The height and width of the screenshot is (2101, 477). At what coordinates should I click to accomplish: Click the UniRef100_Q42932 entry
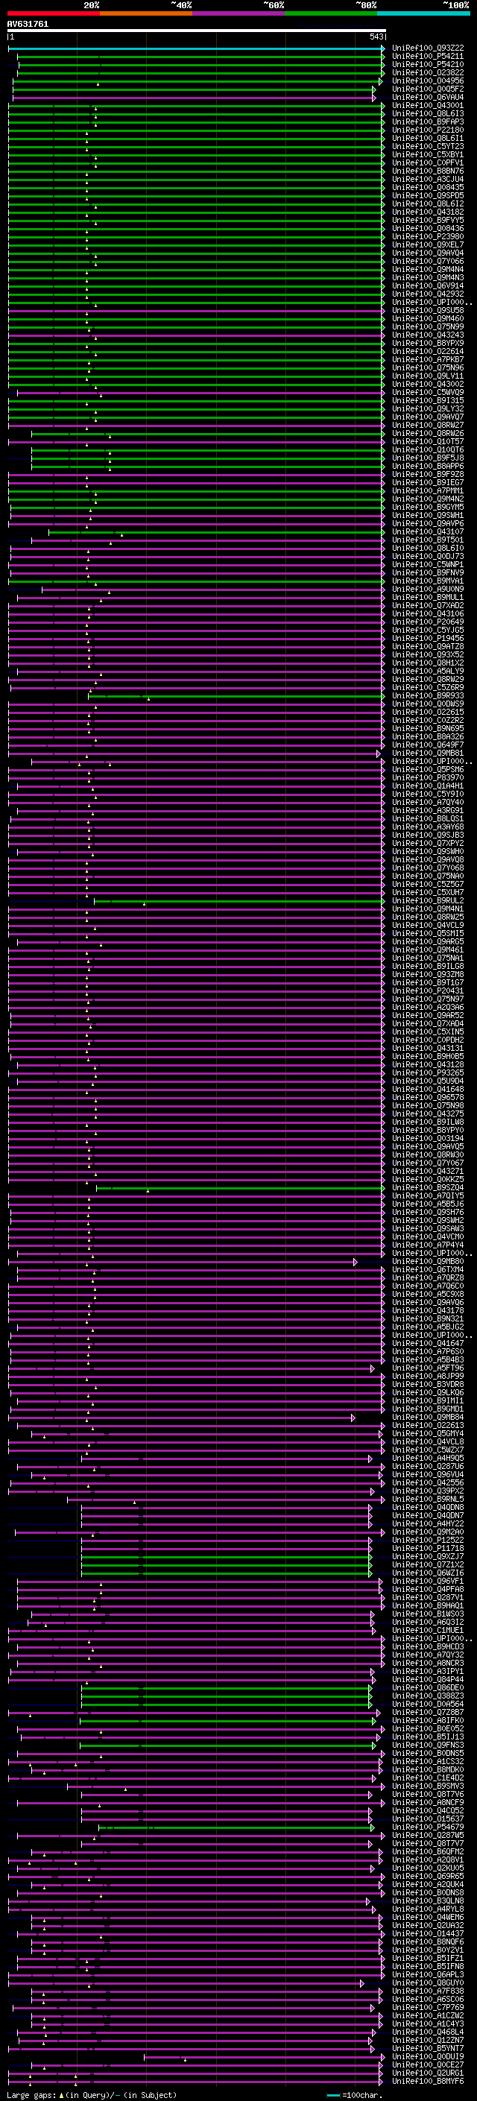coord(428,294)
